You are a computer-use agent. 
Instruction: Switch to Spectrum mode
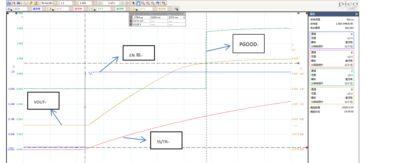pos(18,3)
